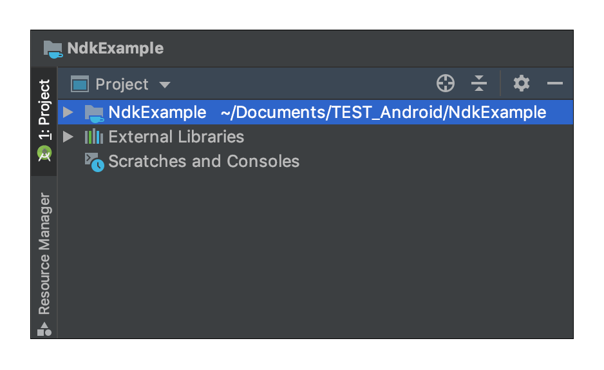Click the Android icon on Project tab
This screenshot has height=370, width=604.
[x=44, y=153]
